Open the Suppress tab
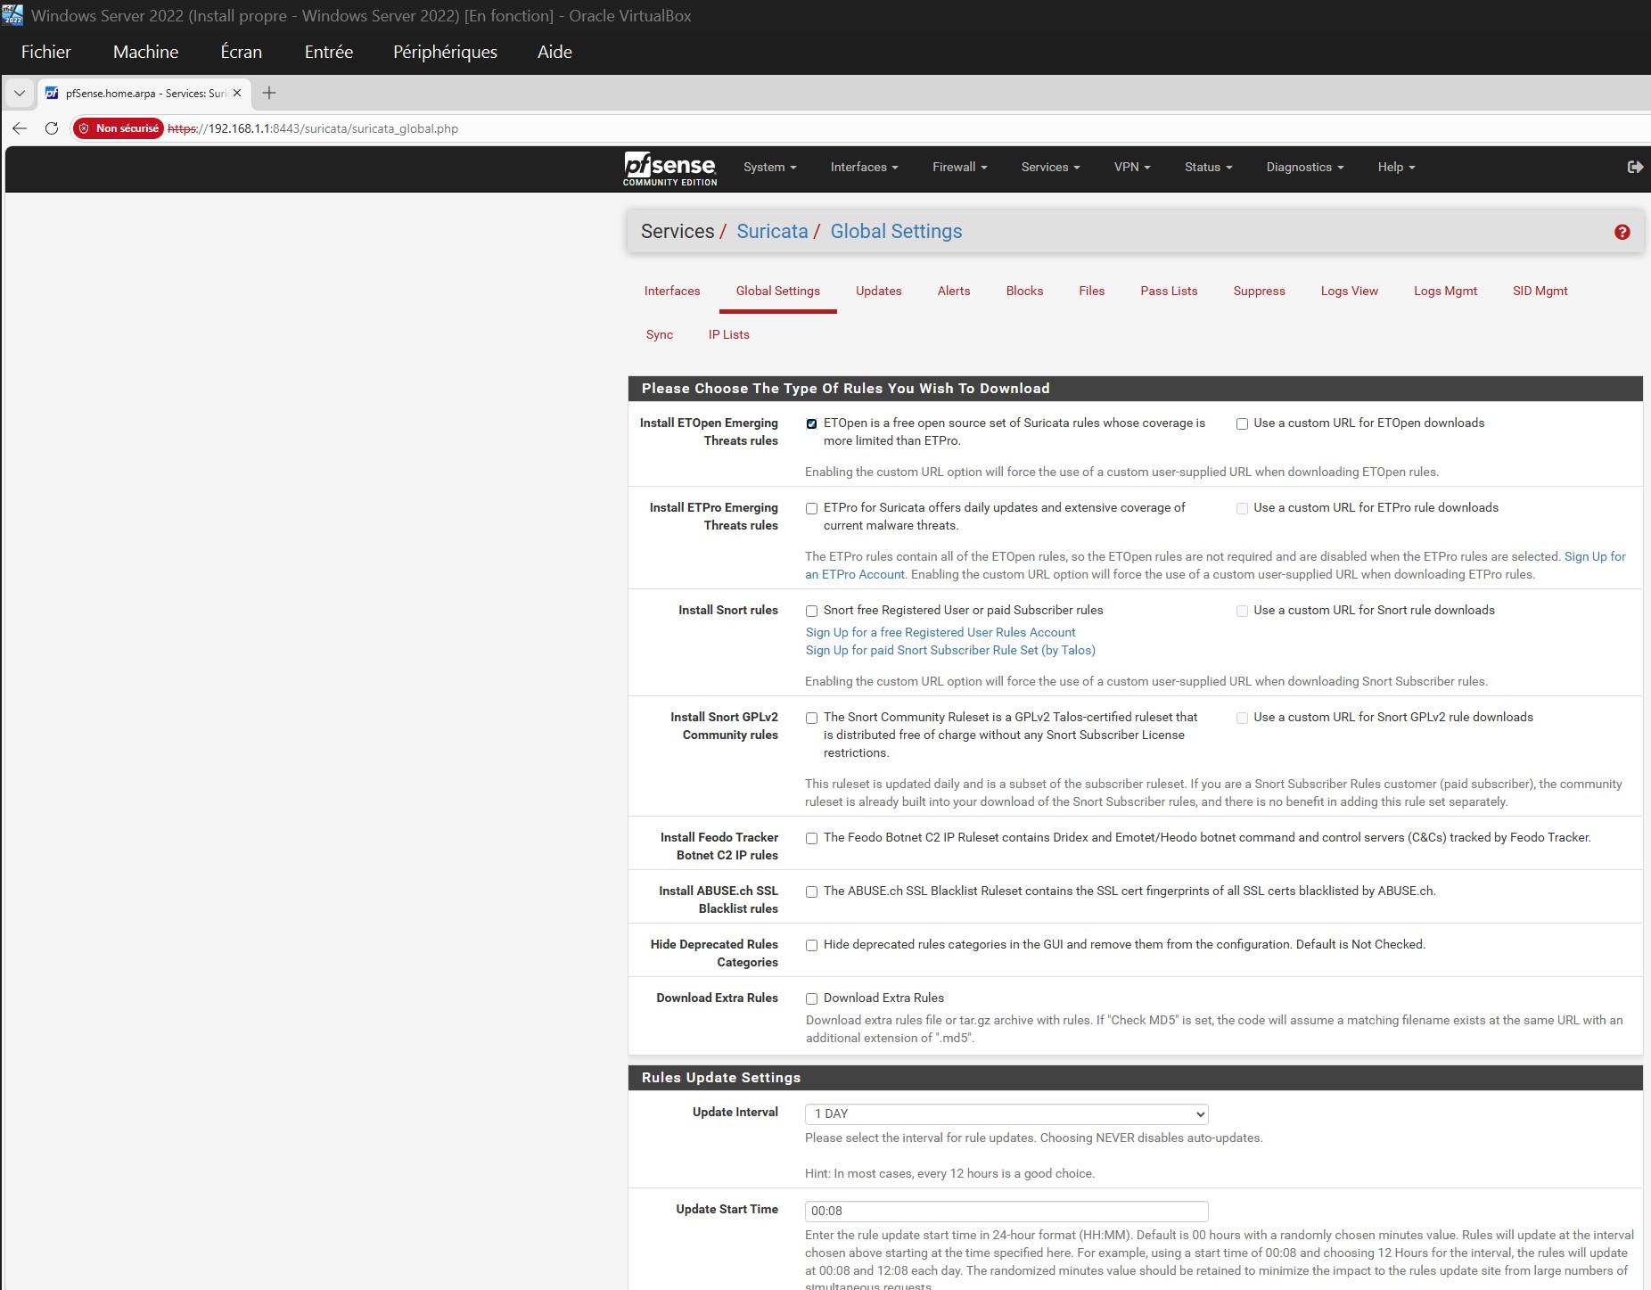The height and width of the screenshot is (1290, 1651). (x=1259, y=291)
